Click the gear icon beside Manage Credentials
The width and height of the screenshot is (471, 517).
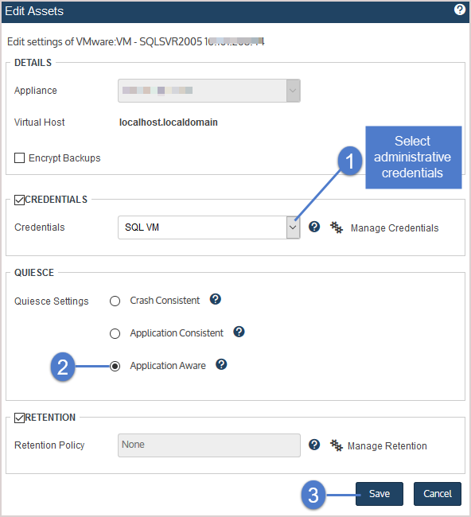tap(337, 227)
